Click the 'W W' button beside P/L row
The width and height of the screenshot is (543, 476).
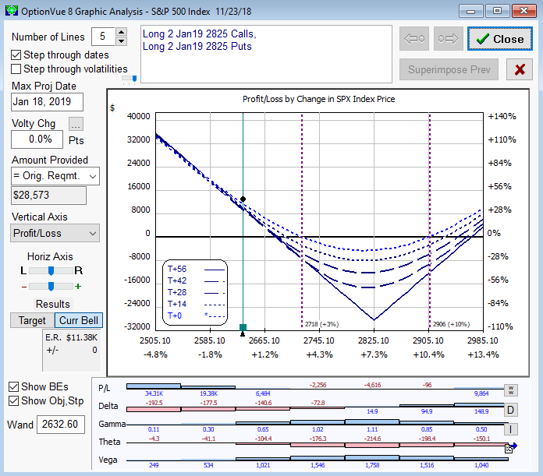coord(511,390)
